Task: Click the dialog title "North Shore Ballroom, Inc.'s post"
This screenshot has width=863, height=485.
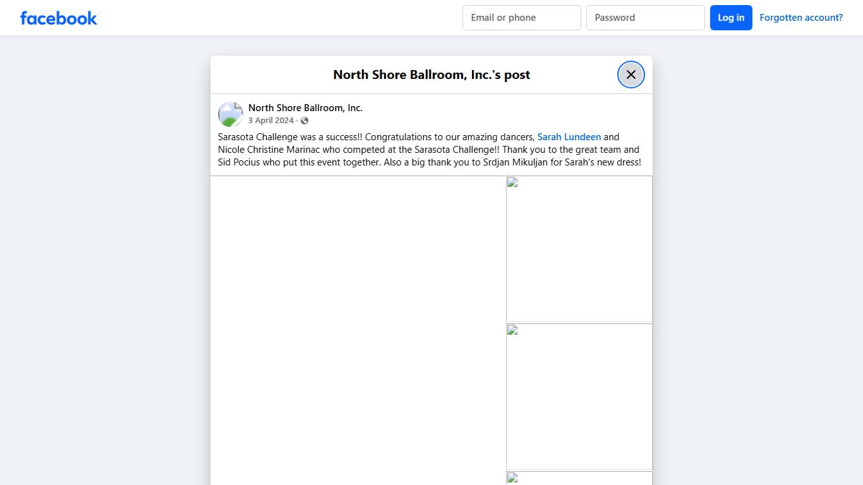Action: tap(431, 75)
